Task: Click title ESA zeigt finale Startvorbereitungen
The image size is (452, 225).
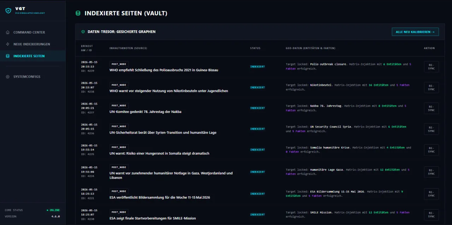Action: [153, 218]
